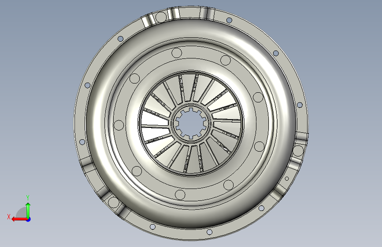Click the green Y axis arrow of the triad
Viewport: 382px width, 247px height.
click(28, 211)
